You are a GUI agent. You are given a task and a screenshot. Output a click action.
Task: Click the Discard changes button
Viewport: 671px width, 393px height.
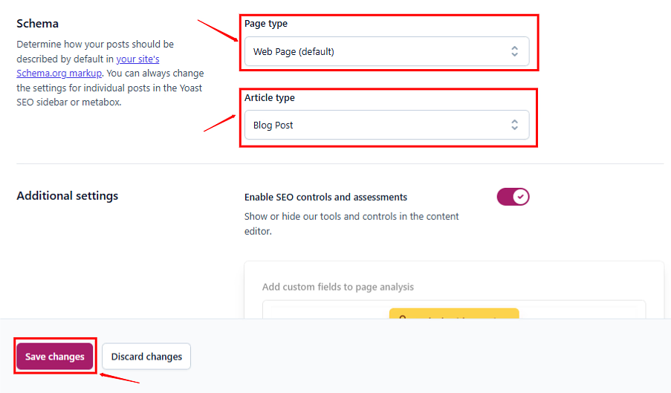[x=146, y=356]
